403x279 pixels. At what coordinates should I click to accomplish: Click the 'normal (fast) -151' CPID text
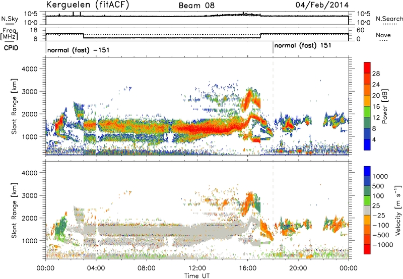(x=79, y=50)
